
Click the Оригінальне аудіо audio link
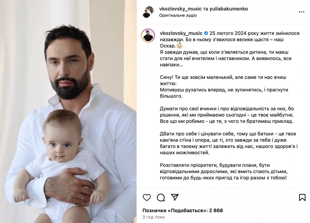coord(178,15)
